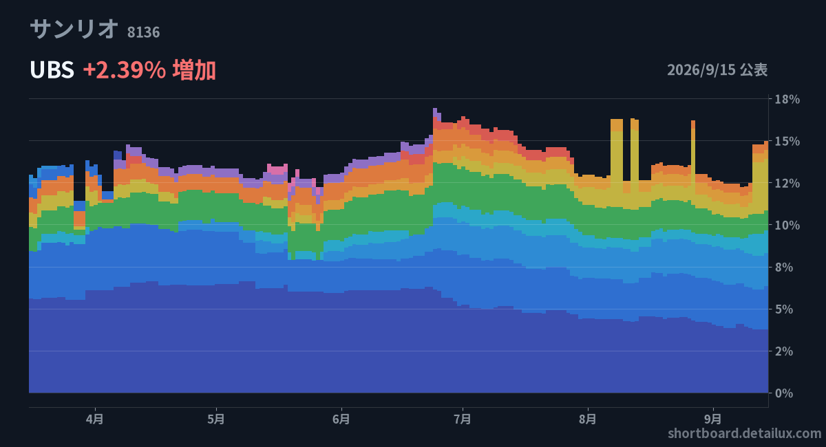Viewport: 826px width, 447px height.
Task: Click the 8月 x-axis label
Action: click(588, 418)
